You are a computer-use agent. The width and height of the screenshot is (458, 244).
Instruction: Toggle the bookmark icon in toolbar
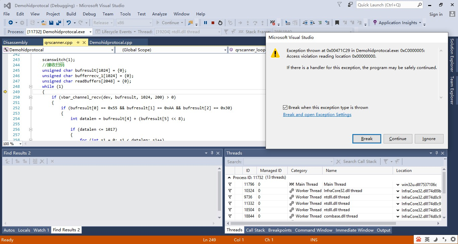click(x=337, y=23)
